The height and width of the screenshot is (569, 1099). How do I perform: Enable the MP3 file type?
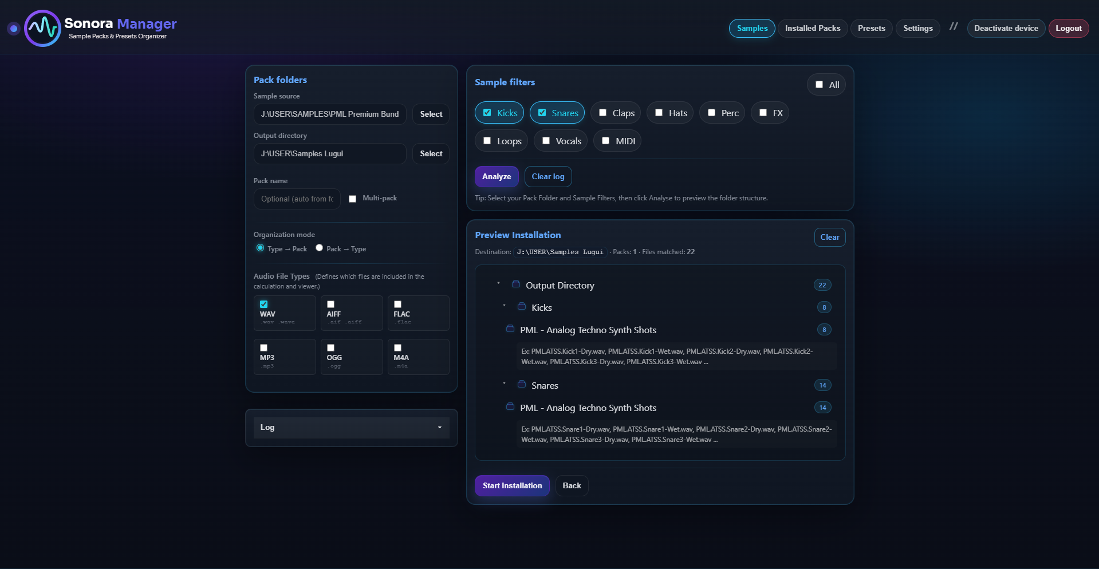(x=264, y=347)
